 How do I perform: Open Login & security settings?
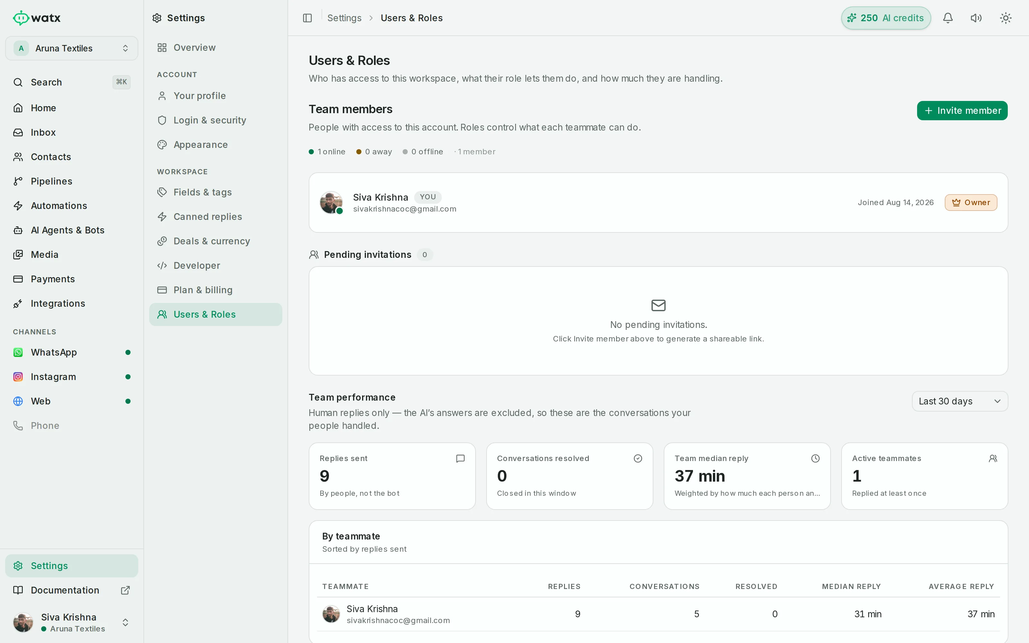[215, 120]
